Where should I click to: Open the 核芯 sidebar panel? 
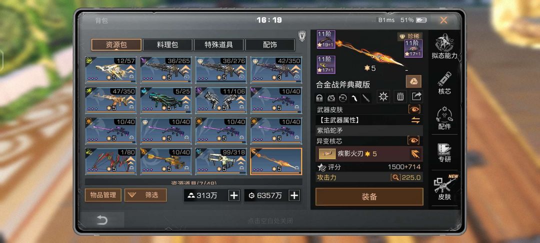point(444,83)
